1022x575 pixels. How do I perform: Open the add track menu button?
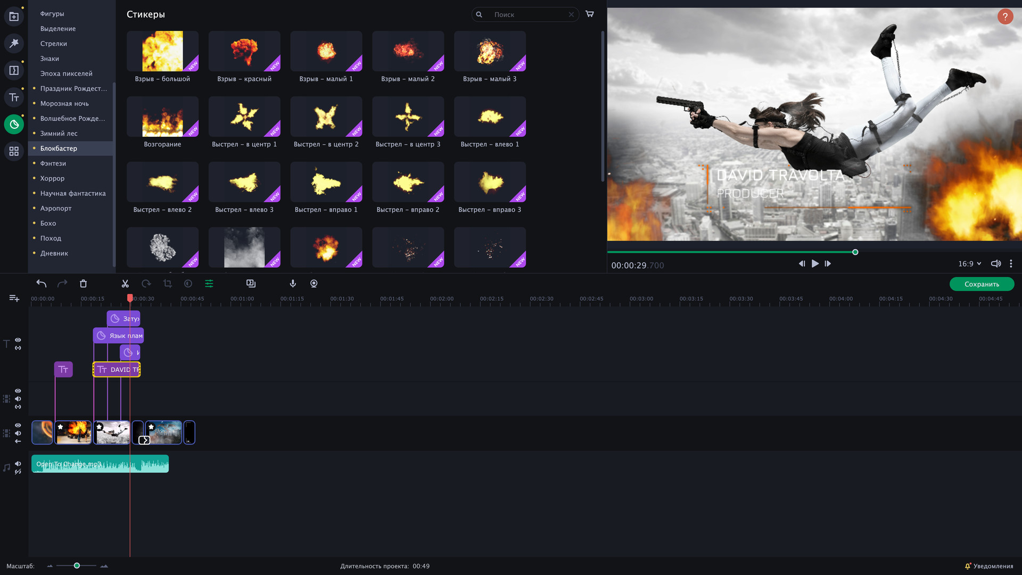point(14,298)
